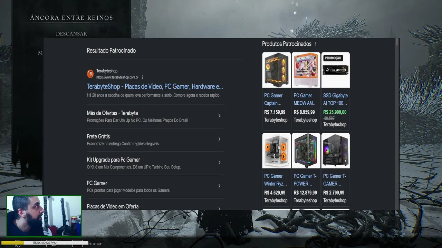
Task: Click 'Economize na entrega Confira regiões' text
Action: (x=123, y=144)
